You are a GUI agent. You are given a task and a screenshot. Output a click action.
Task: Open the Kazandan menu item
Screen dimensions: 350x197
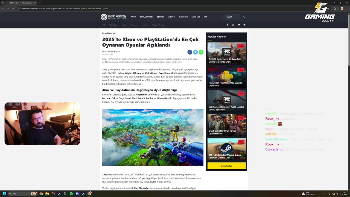pos(183,17)
